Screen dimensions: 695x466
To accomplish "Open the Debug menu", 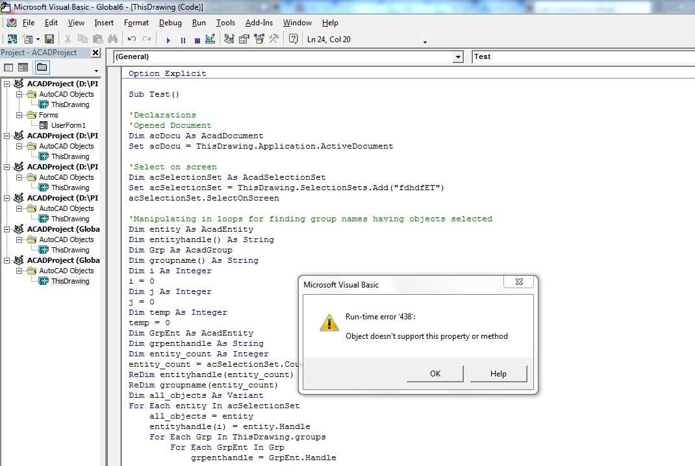I will (x=170, y=23).
